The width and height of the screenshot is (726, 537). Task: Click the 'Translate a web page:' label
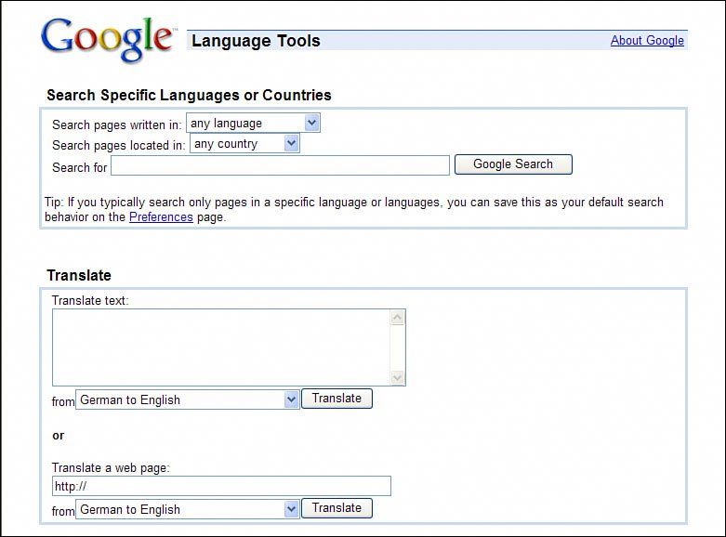pos(111,468)
